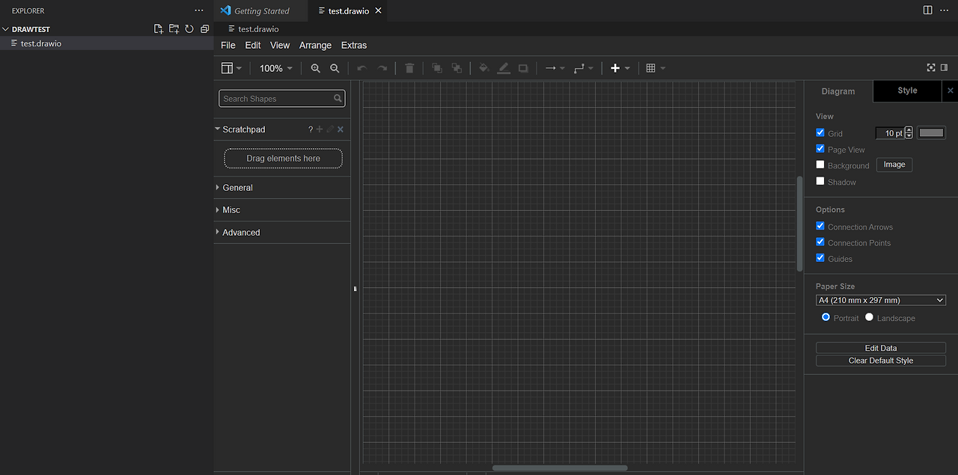Screen dimensions: 958x475
Task: Open the Extras menu
Action: 353,45
